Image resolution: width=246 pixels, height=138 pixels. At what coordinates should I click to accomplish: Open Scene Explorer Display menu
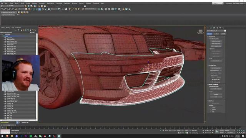point(8,28)
